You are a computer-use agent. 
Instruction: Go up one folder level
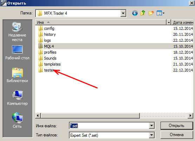[x=143, y=13]
